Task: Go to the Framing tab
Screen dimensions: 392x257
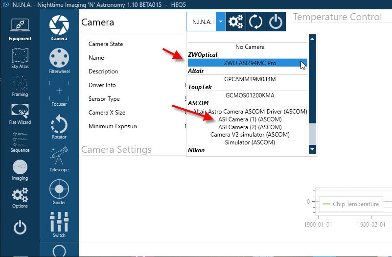Action: [x=20, y=86]
